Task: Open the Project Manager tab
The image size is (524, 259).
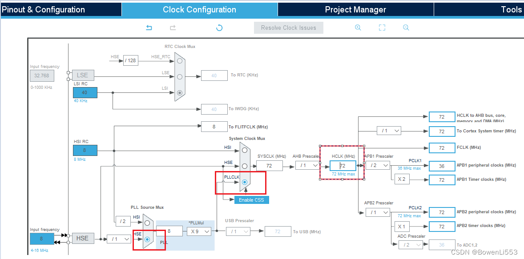Action: [x=355, y=9]
